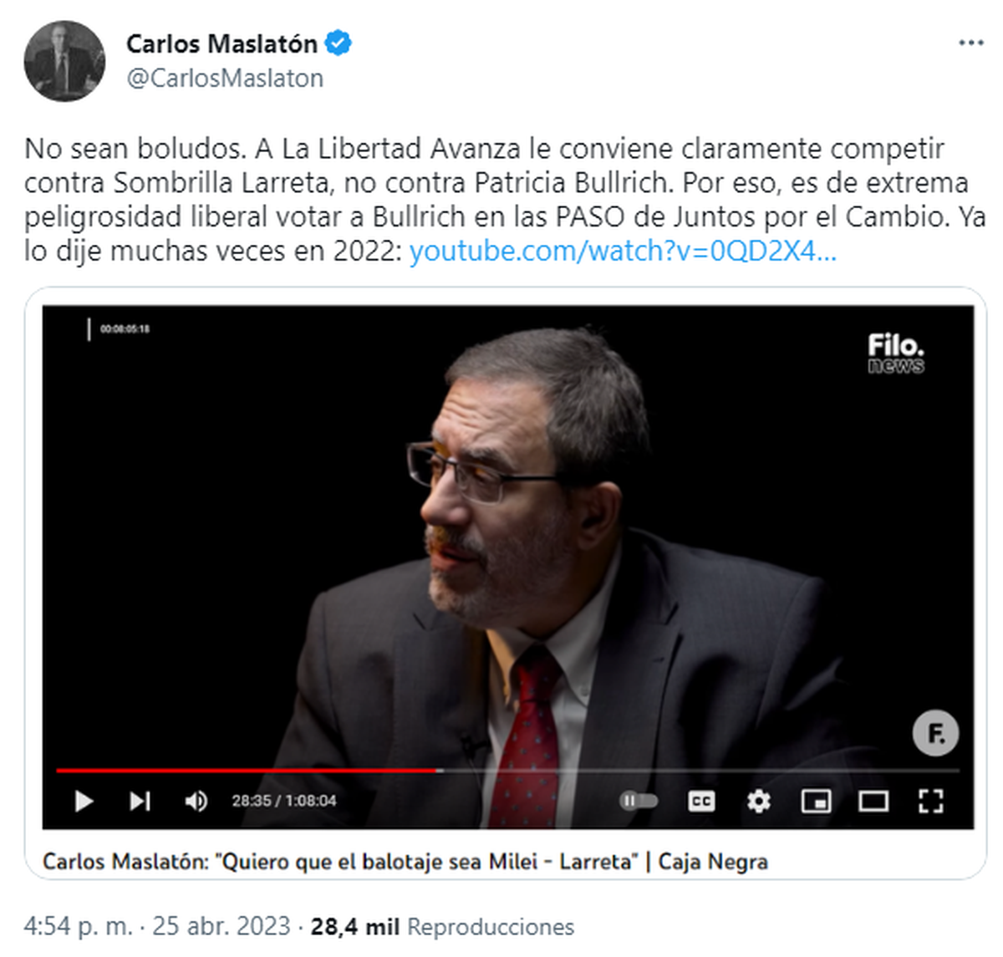Skip to next video

pos(140,802)
